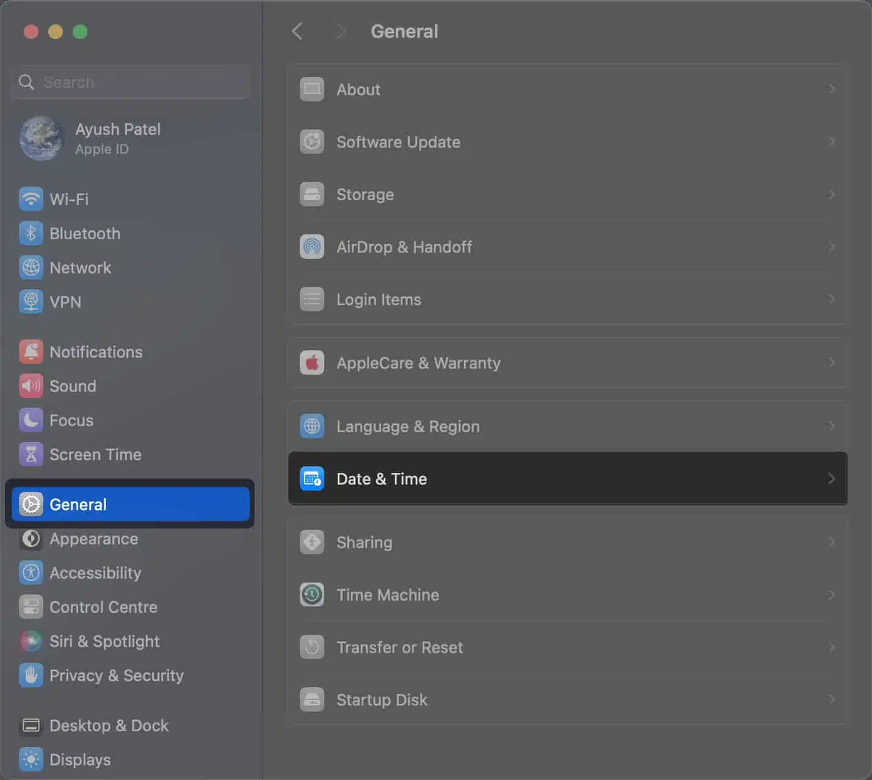Select the Wi-Fi settings icon

[31, 199]
